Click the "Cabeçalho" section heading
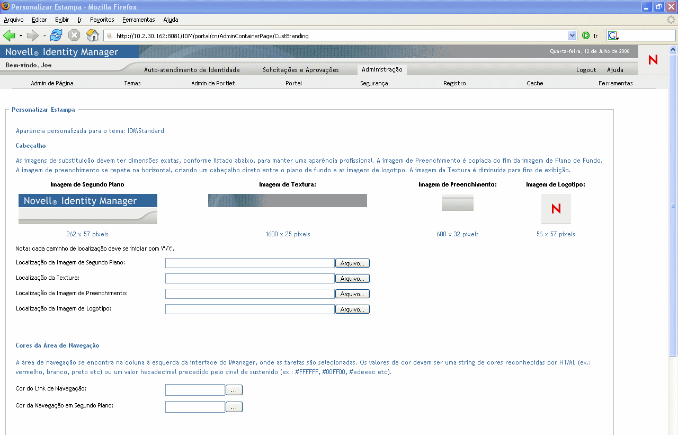 [x=31, y=146]
